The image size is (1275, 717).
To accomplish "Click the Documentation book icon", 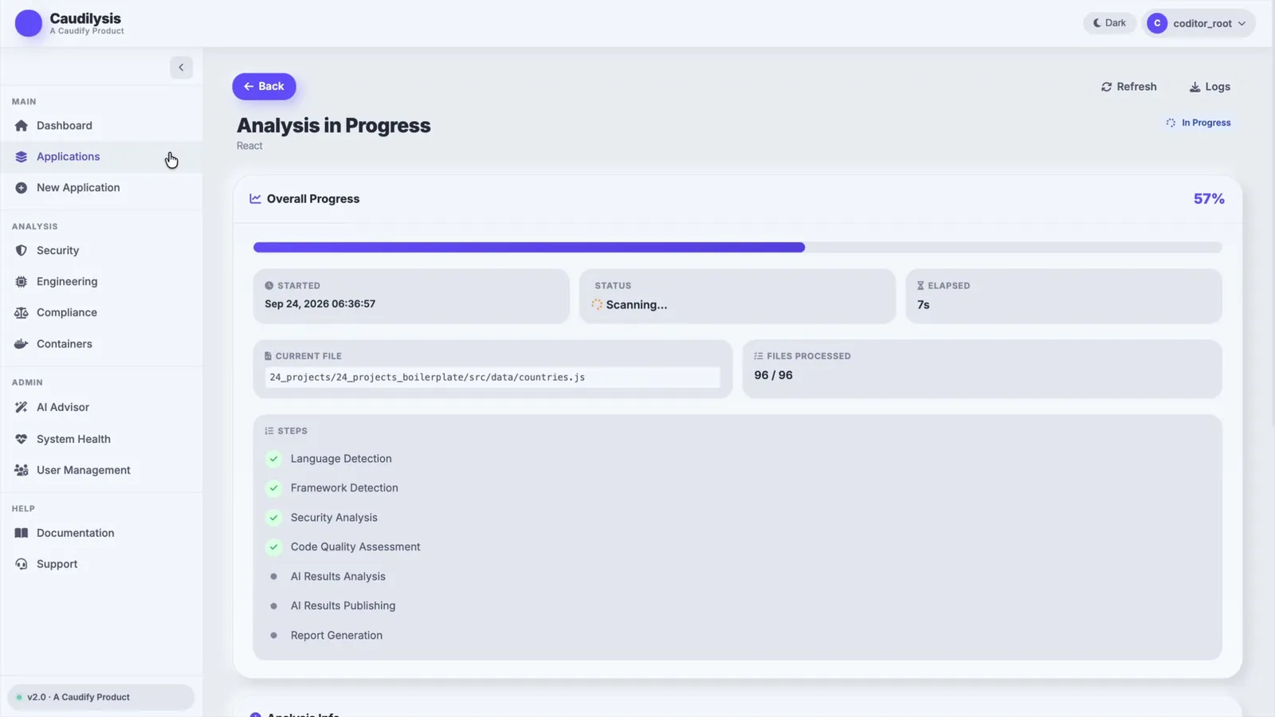I will tap(22, 533).
